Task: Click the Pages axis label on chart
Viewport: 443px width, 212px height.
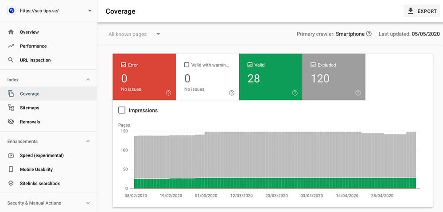Action: [124, 125]
